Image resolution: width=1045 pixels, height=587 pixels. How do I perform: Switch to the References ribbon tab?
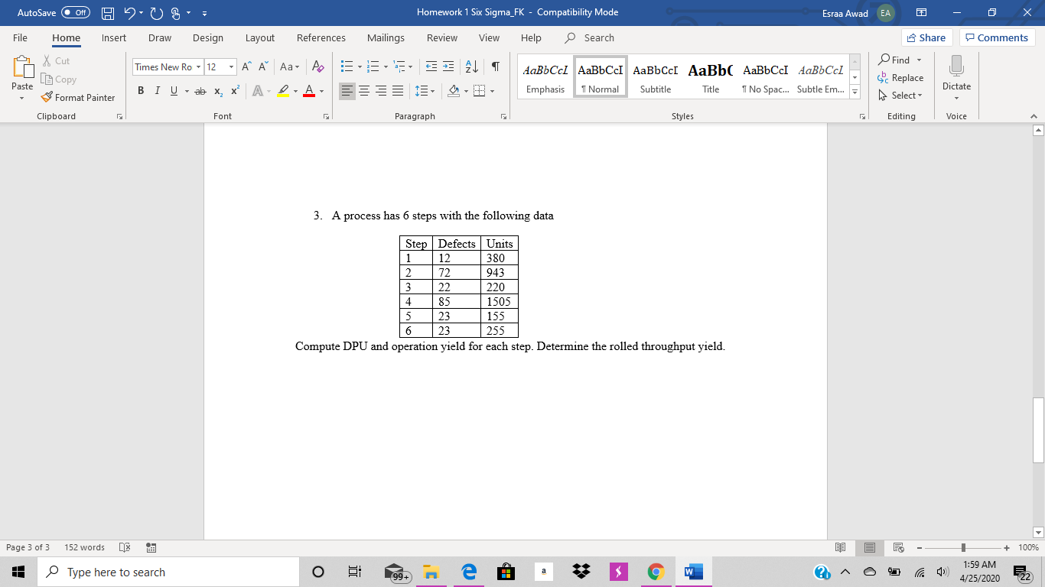point(321,37)
